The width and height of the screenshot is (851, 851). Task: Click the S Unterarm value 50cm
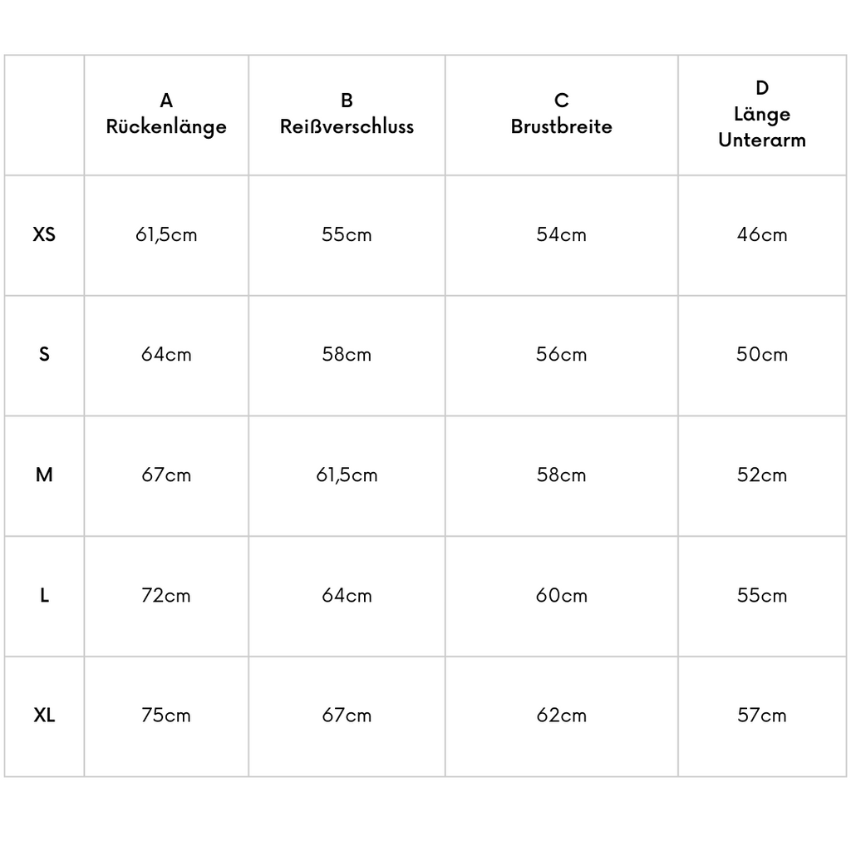click(762, 354)
